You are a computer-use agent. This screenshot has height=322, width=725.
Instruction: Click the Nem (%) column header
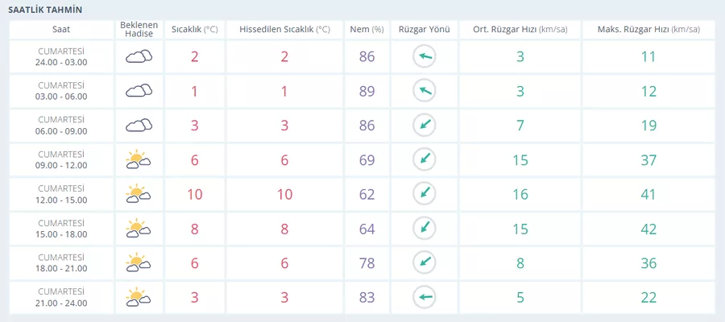click(367, 30)
